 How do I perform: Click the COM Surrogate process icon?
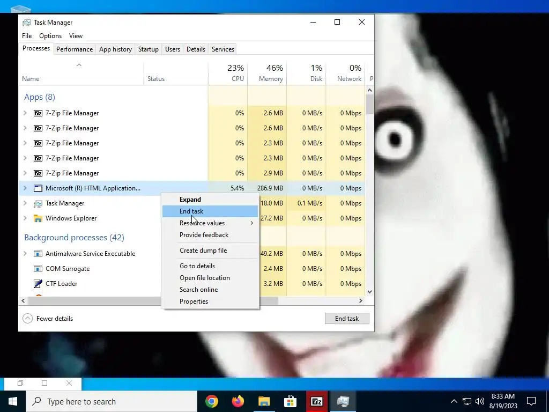pyautogui.click(x=38, y=269)
